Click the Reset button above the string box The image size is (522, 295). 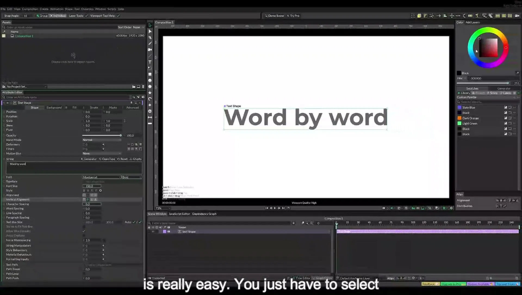tap(122, 159)
